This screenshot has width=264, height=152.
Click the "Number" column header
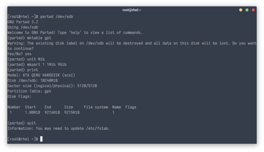(14, 107)
